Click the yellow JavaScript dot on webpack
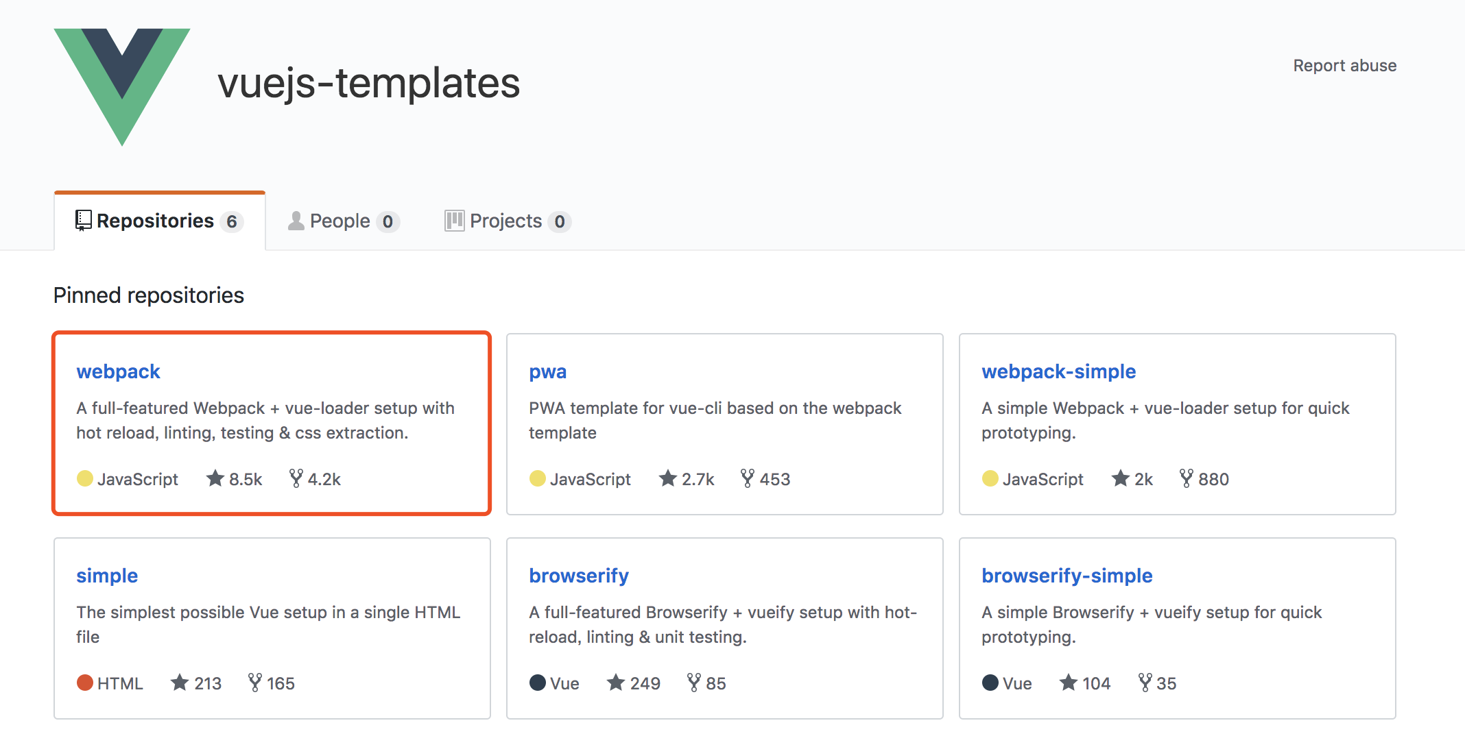Screen dimensions: 1465x736 (x=85, y=478)
